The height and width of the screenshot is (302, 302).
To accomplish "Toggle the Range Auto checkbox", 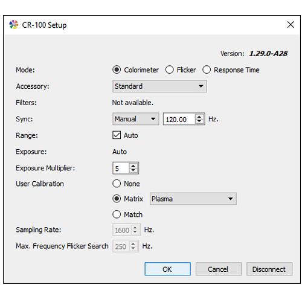I will tap(117, 135).
